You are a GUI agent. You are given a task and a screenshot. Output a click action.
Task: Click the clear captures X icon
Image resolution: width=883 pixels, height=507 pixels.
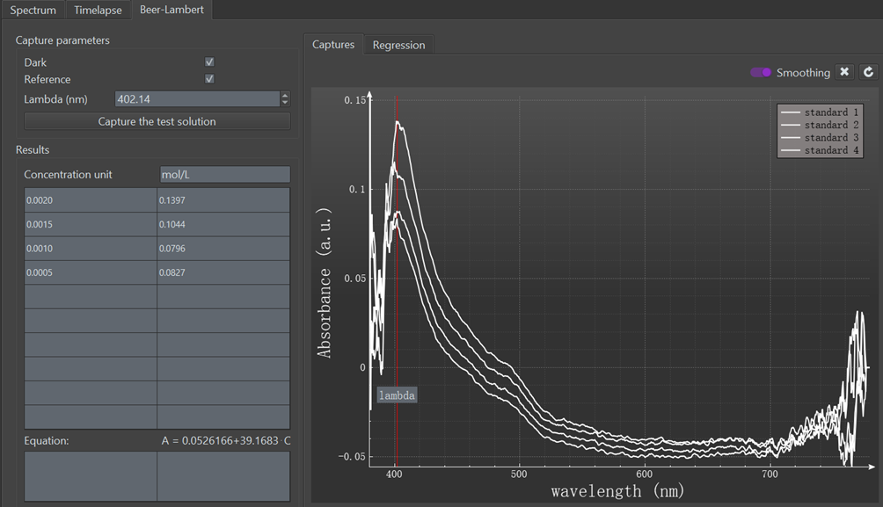pos(844,71)
